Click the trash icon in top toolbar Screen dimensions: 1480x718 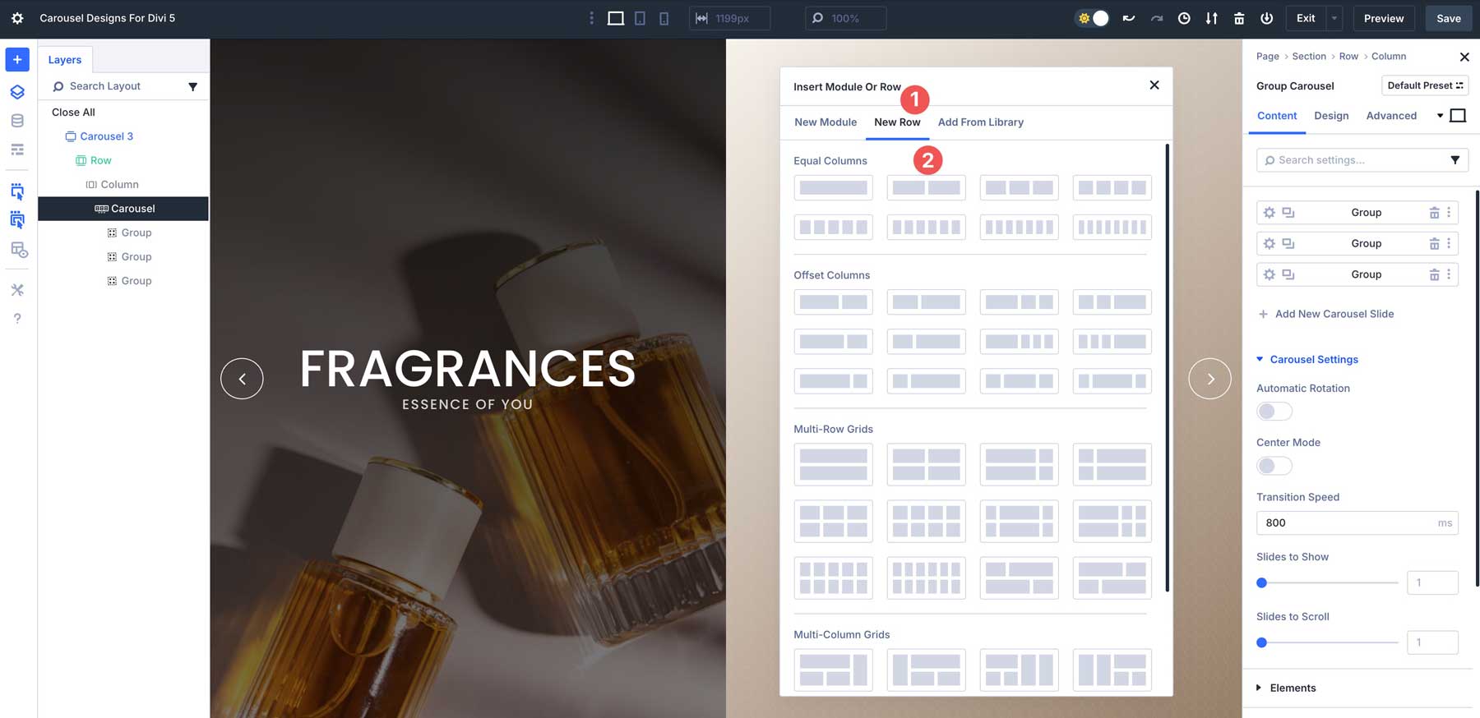point(1239,18)
